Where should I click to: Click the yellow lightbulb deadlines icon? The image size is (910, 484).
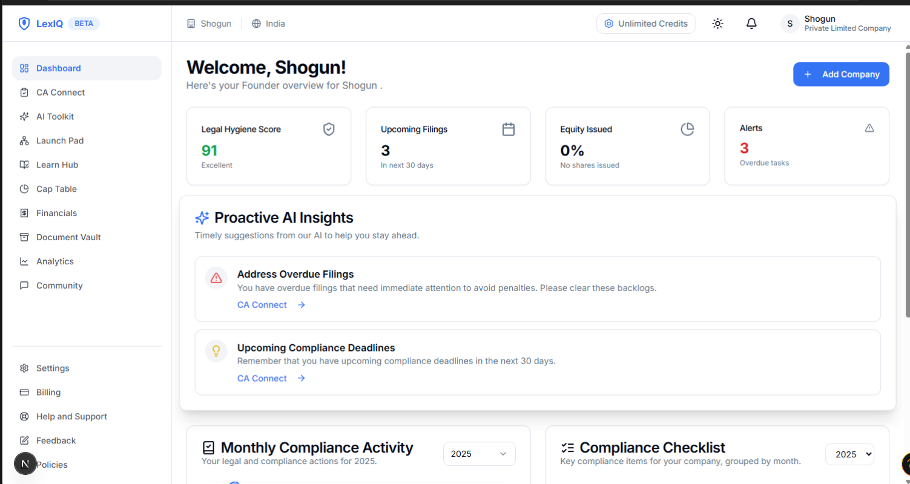point(216,351)
